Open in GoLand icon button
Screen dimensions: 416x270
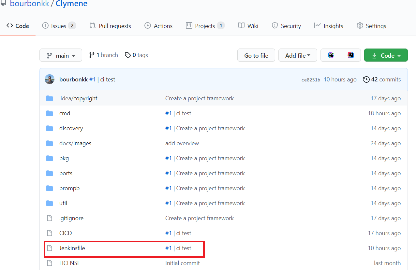coord(331,55)
